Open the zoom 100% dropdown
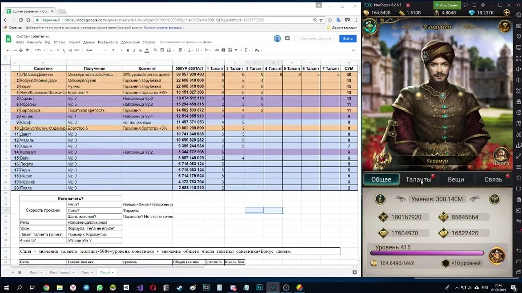The image size is (522, 293). 40,50
